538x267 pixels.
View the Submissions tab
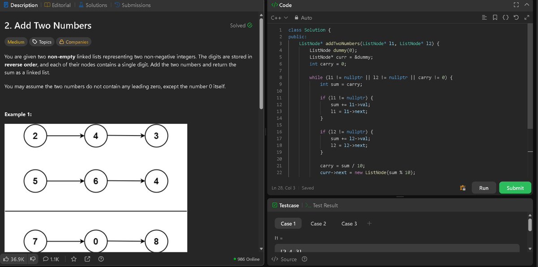[132, 5]
